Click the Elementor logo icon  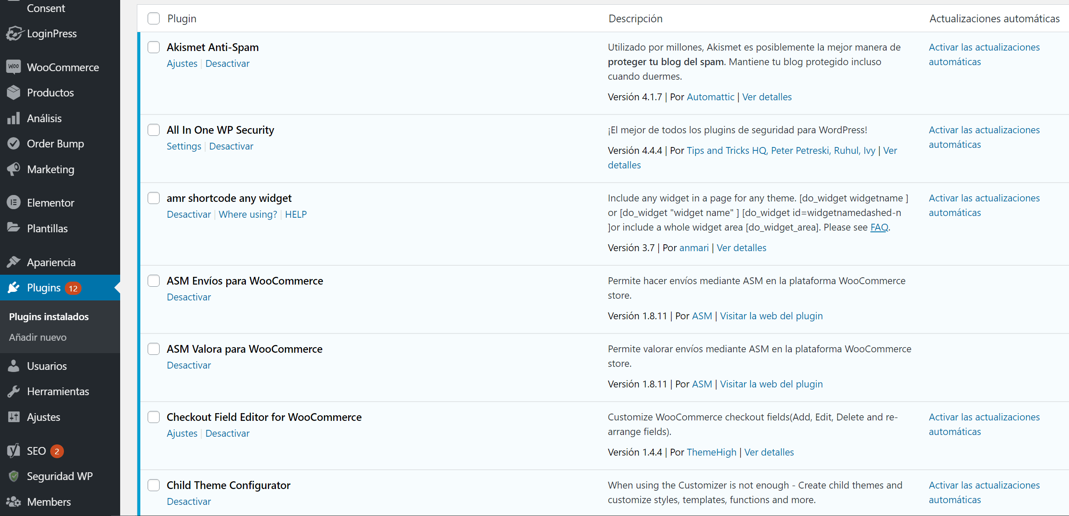click(x=14, y=202)
